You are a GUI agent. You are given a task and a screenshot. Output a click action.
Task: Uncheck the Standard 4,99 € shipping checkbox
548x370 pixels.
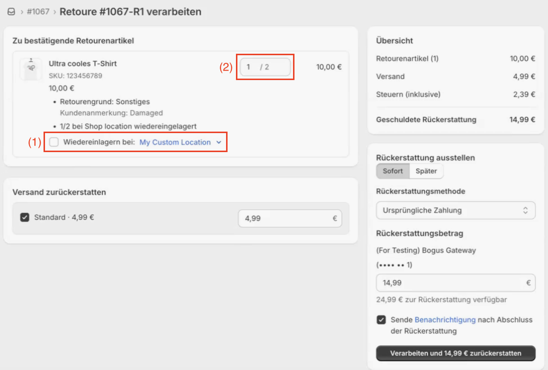pyautogui.click(x=25, y=218)
